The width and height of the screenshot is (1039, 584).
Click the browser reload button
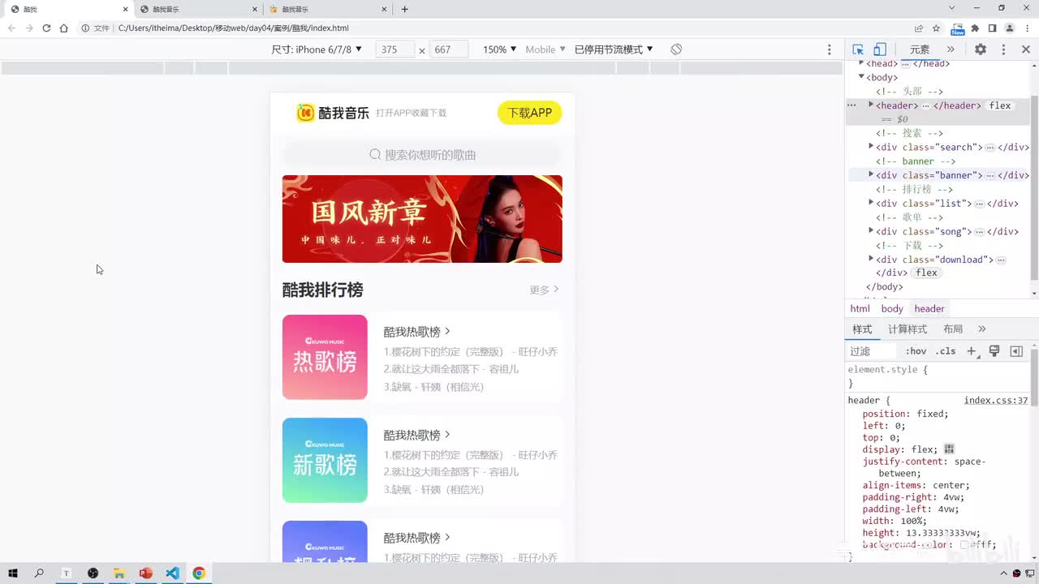tap(46, 28)
